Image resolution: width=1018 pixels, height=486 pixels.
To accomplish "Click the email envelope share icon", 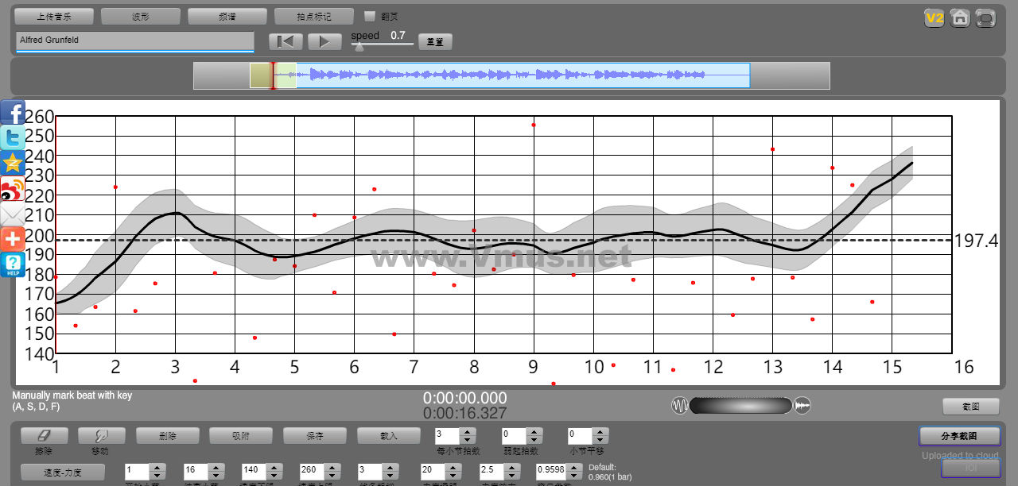I will coord(13,214).
